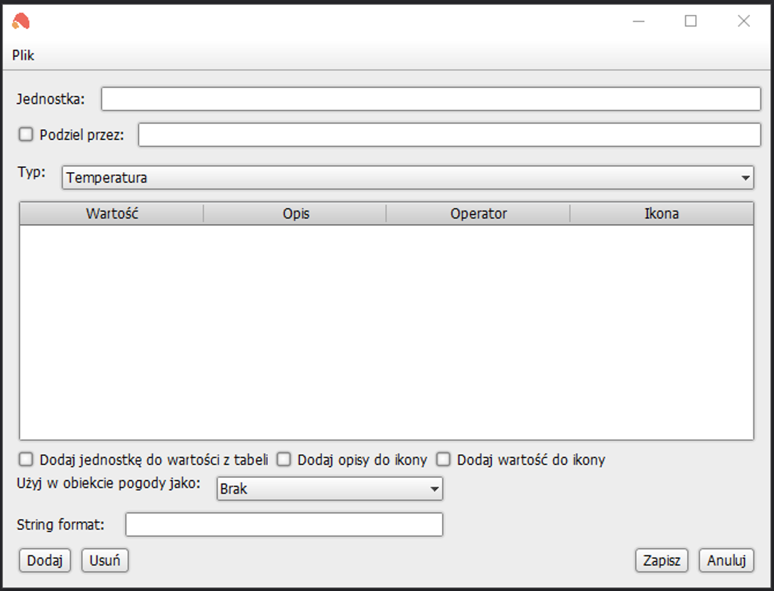
Task: Maximize the window
Action: click(691, 21)
